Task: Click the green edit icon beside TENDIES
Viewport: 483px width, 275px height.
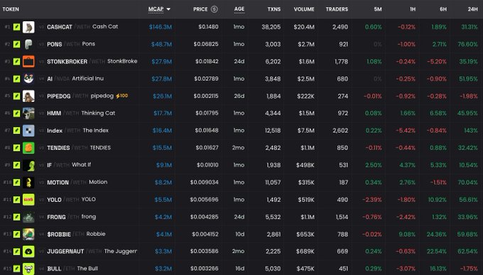Action: pyautogui.click(x=16, y=148)
